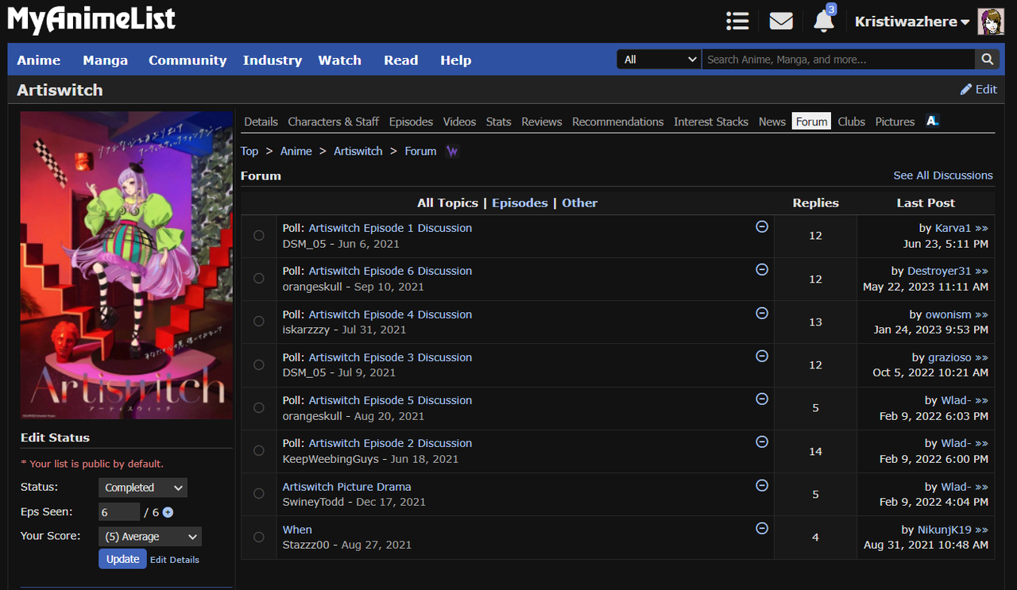Click the Update button
Screen dimensions: 1017x590
point(123,559)
